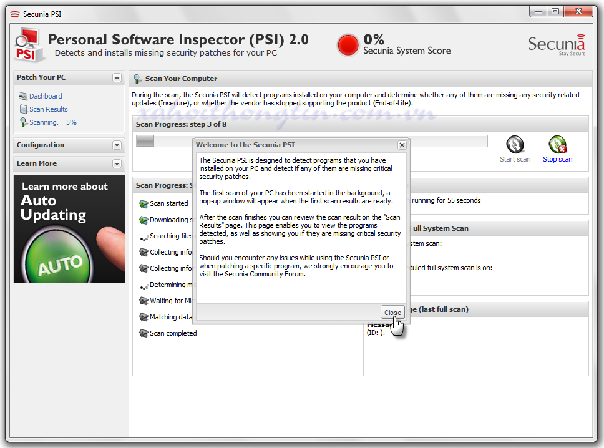Expand the Learn More section arrow
Viewport: 604px width, 448px height.
pyautogui.click(x=117, y=164)
